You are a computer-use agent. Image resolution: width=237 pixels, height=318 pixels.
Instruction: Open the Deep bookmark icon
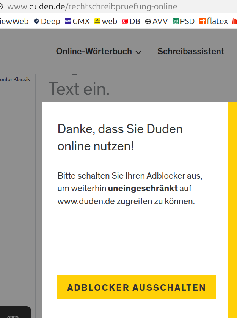(36, 21)
